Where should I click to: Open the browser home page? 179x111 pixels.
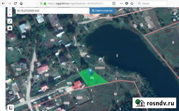coord(21,3)
